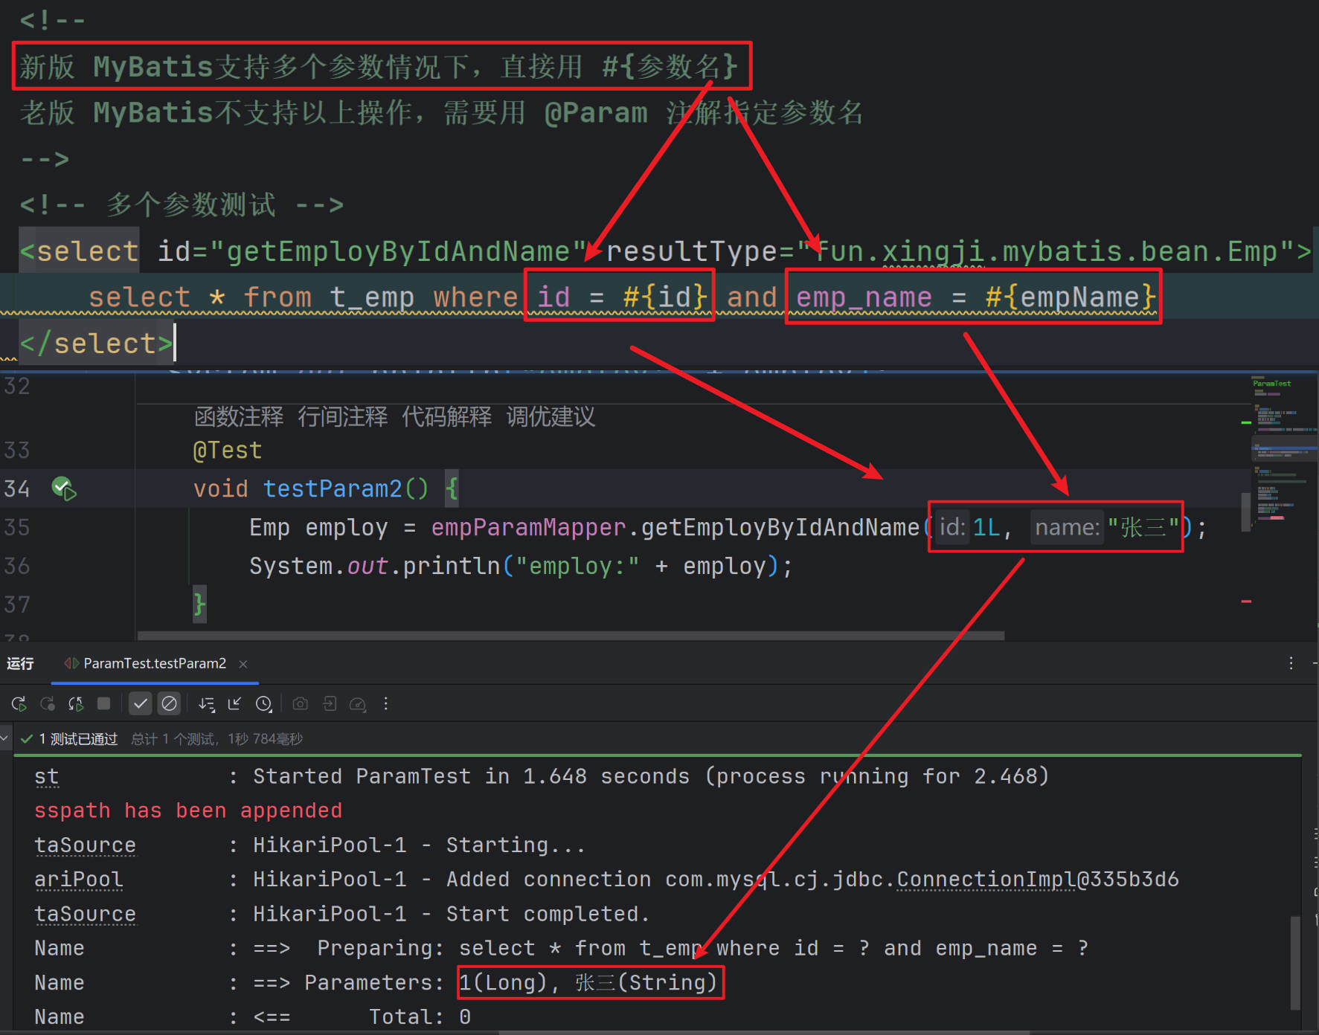
Task: Open the sort tests dropdown
Action: (207, 703)
